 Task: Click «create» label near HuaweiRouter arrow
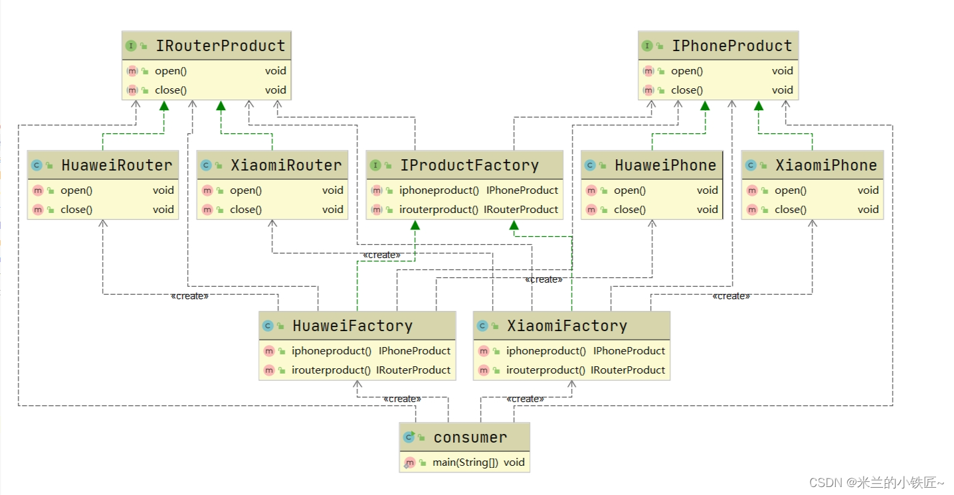pos(189,296)
